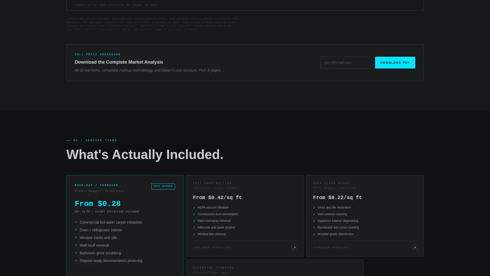Click the '03 / Service Tiers' section label
490x276 pixels.
[95, 140]
